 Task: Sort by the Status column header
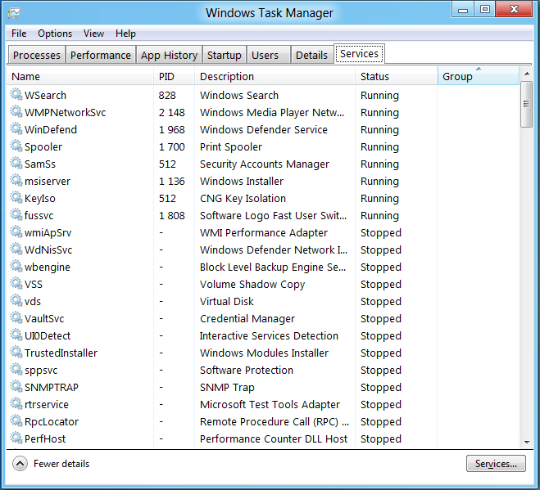(x=396, y=76)
